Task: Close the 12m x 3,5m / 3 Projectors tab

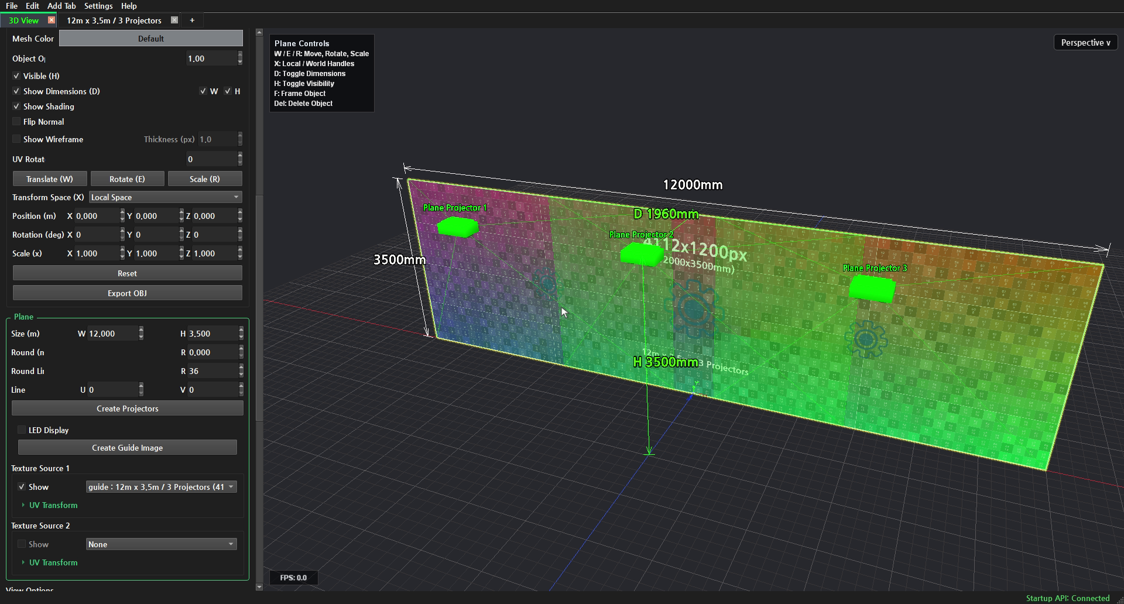Action: coord(174,20)
